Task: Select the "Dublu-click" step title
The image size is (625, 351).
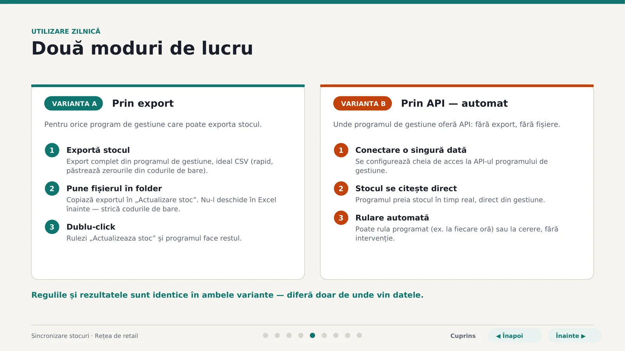Action: [x=91, y=227]
